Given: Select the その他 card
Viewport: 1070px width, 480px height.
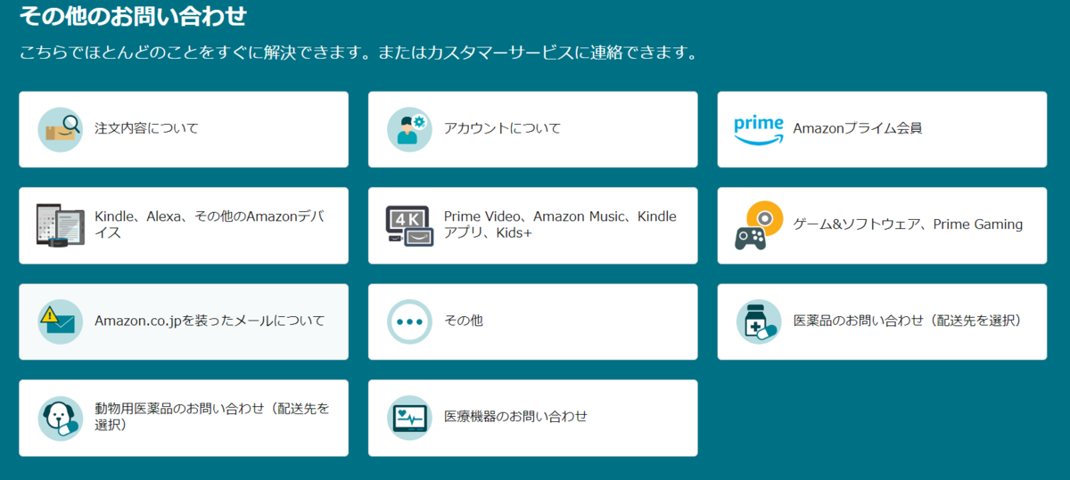Looking at the screenshot, I should point(533,321).
